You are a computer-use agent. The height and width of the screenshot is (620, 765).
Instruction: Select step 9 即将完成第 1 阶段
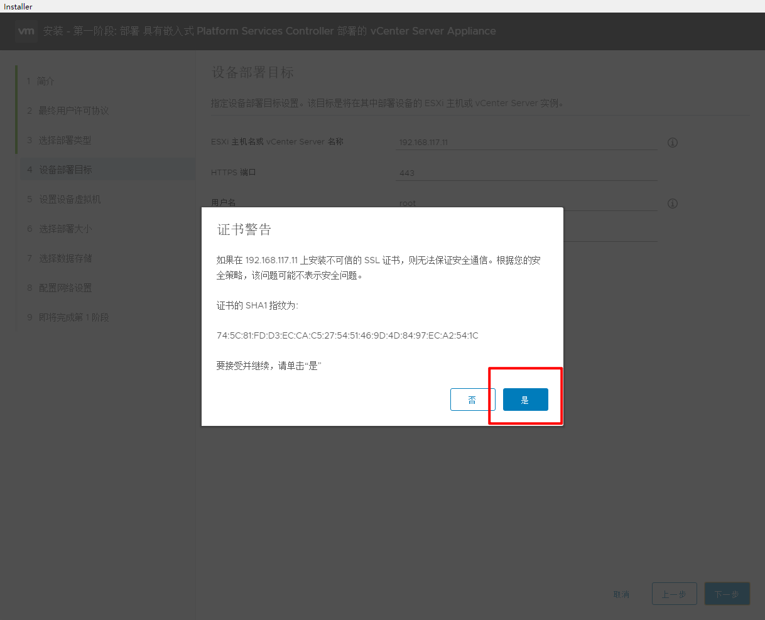[x=73, y=317]
